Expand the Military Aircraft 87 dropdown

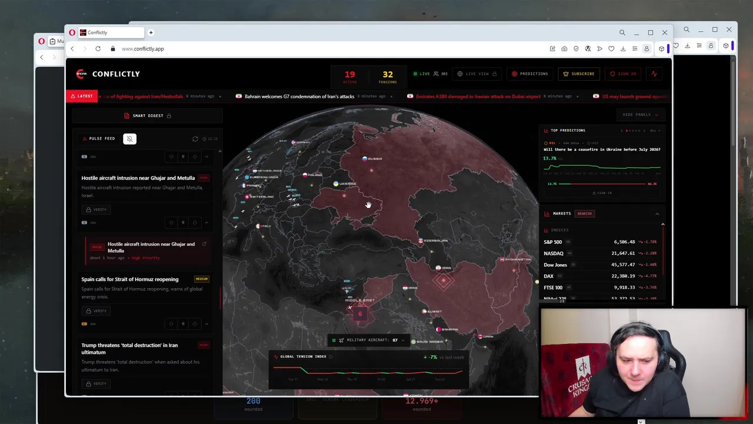403,340
